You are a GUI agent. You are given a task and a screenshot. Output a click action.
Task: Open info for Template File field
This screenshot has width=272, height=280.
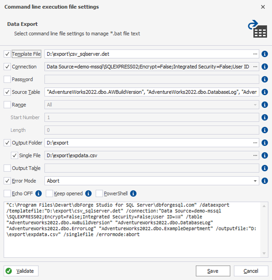point(264,54)
